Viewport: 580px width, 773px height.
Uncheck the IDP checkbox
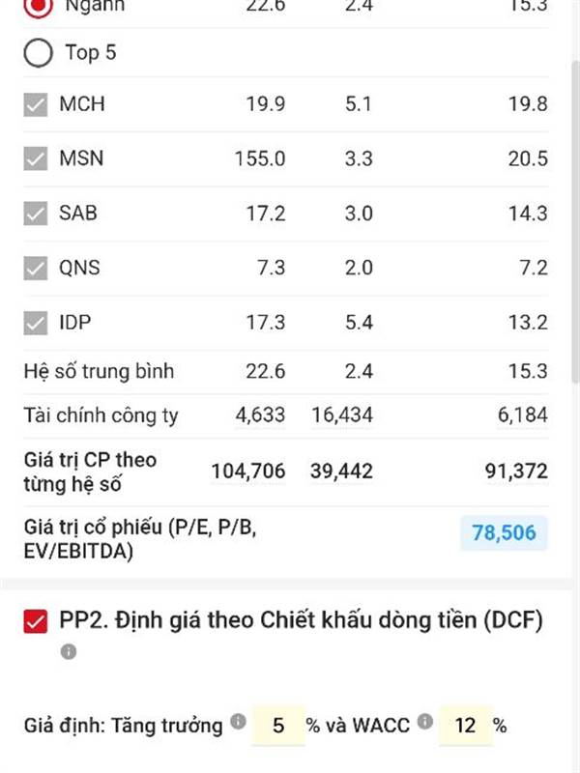[x=36, y=323]
